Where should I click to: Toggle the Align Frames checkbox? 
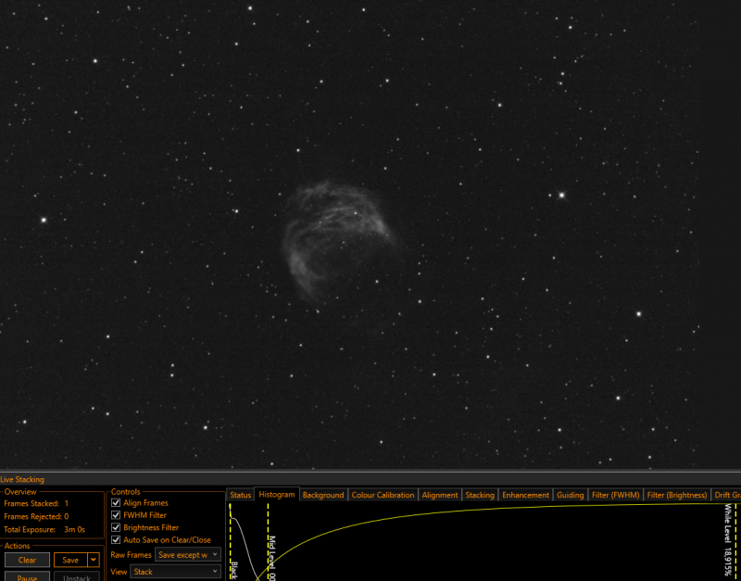(116, 503)
